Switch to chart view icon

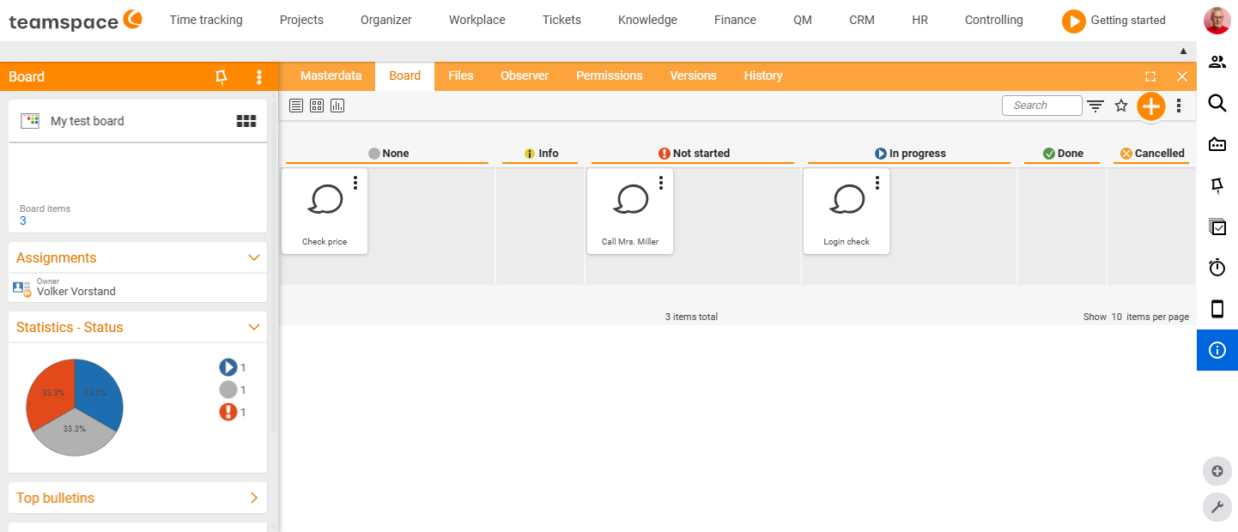[x=337, y=106]
